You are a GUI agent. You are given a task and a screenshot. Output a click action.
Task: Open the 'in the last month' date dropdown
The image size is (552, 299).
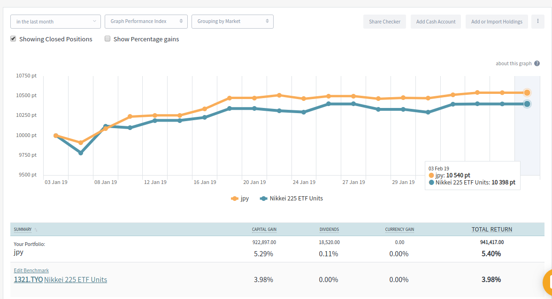pos(55,22)
